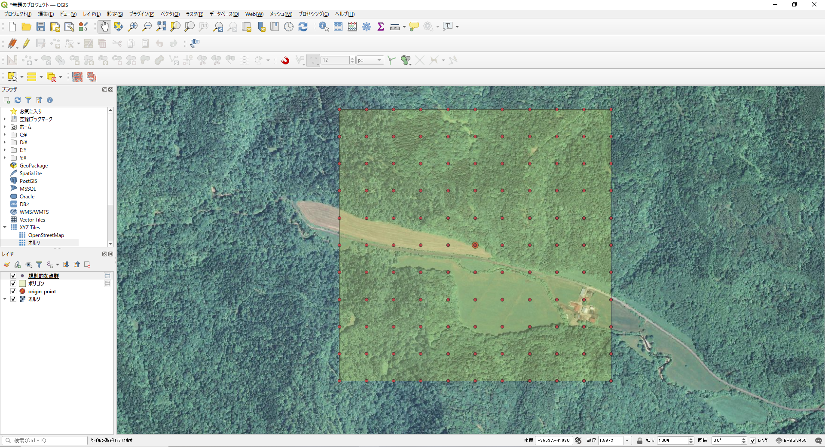This screenshot has height=447, width=825.
Task: Refresh the map canvas
Action: point(303,27)
